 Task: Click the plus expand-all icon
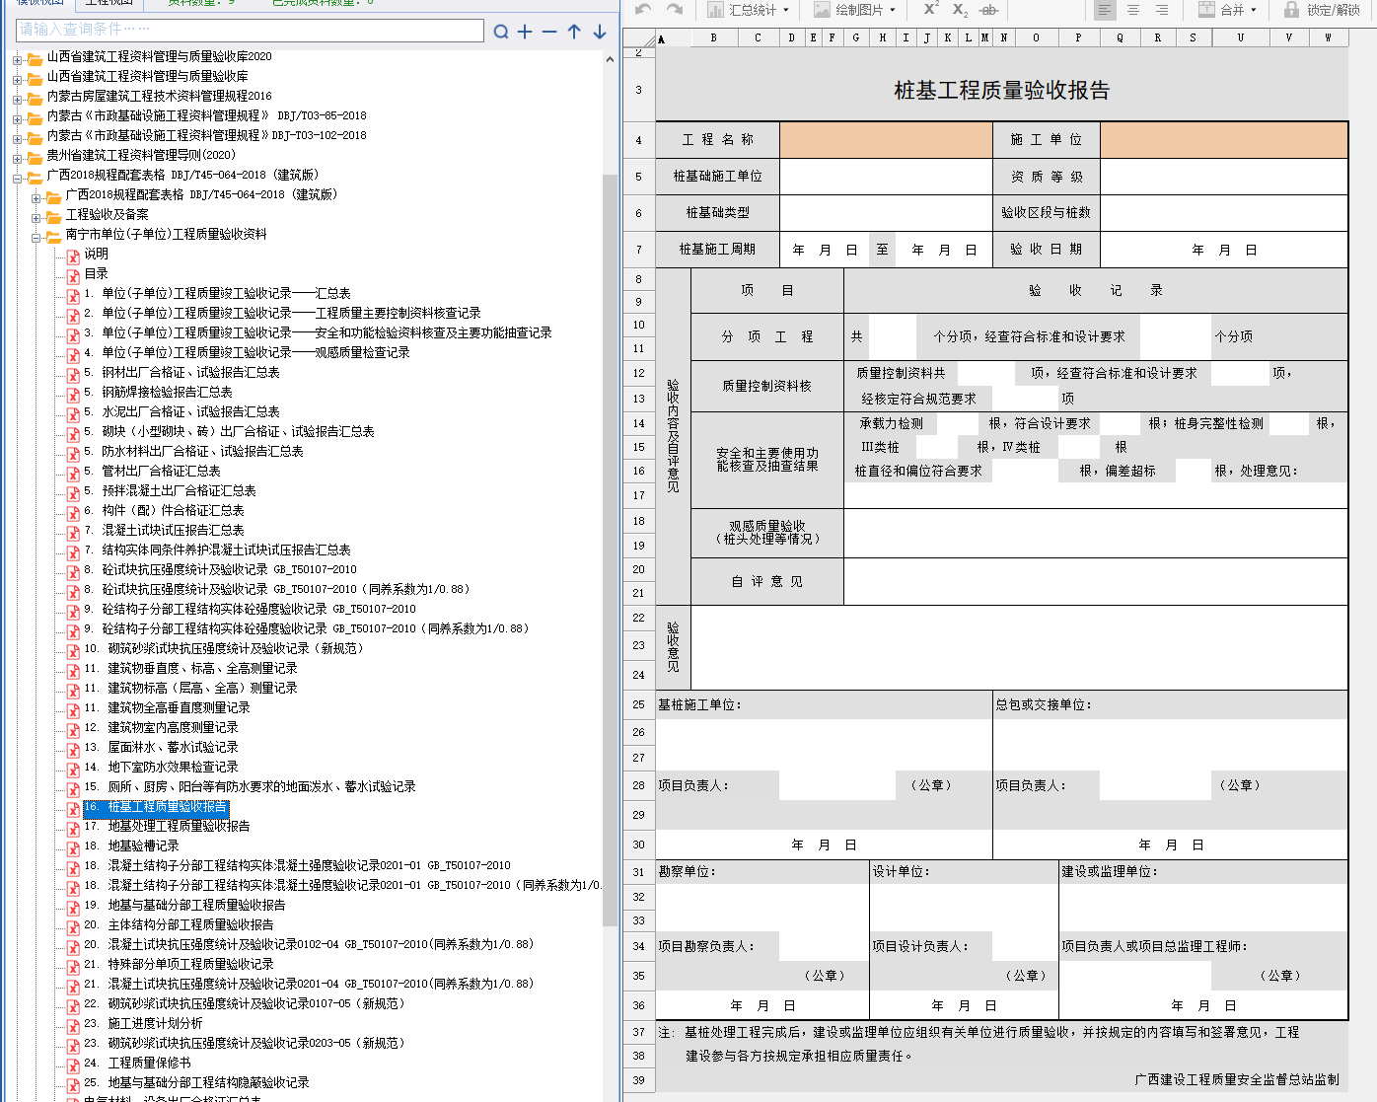pos(525,32)
